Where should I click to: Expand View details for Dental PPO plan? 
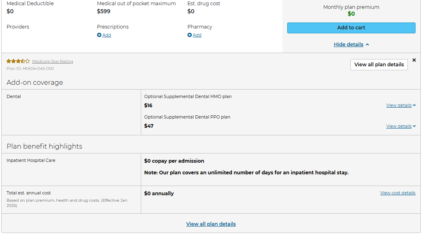(x=399, y=126)
